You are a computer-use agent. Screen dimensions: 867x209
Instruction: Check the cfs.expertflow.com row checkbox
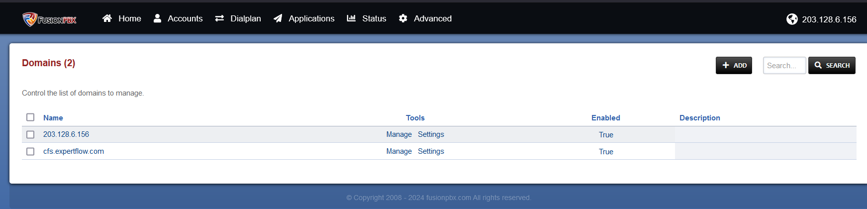coord(30,152)
